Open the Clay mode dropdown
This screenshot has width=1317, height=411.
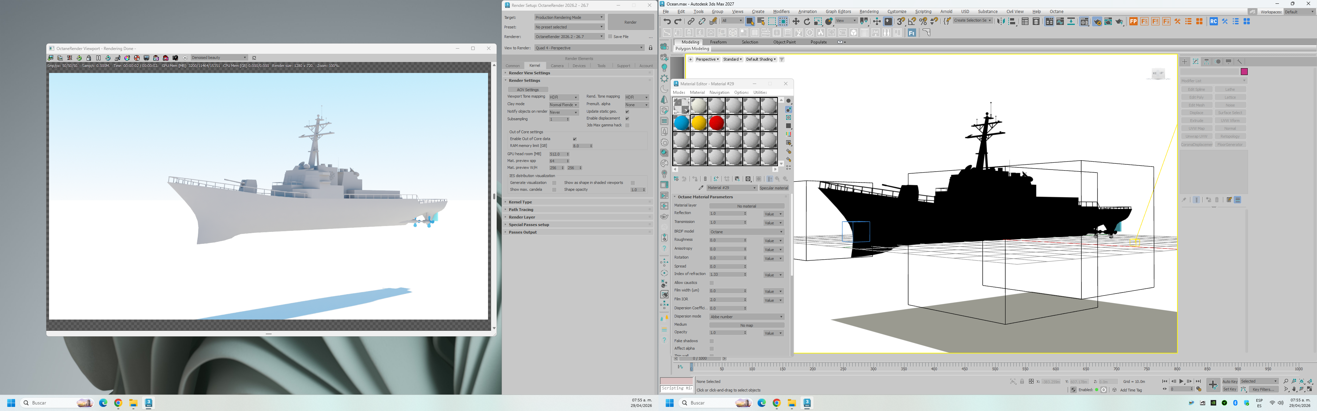563,105
